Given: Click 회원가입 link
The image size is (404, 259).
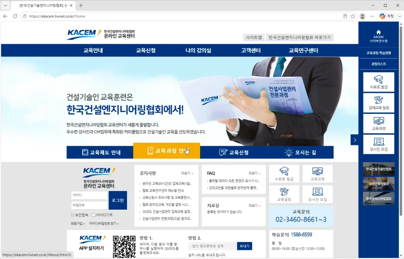Looking at the screenshot, I should [x=78, y=223].
